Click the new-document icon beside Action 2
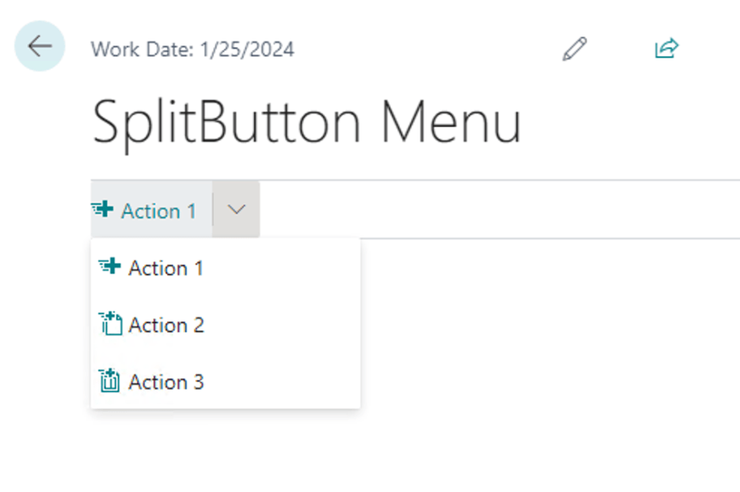The height and width of the screenshot is (492, 740). pyautogui.click(x=110, y=323)
